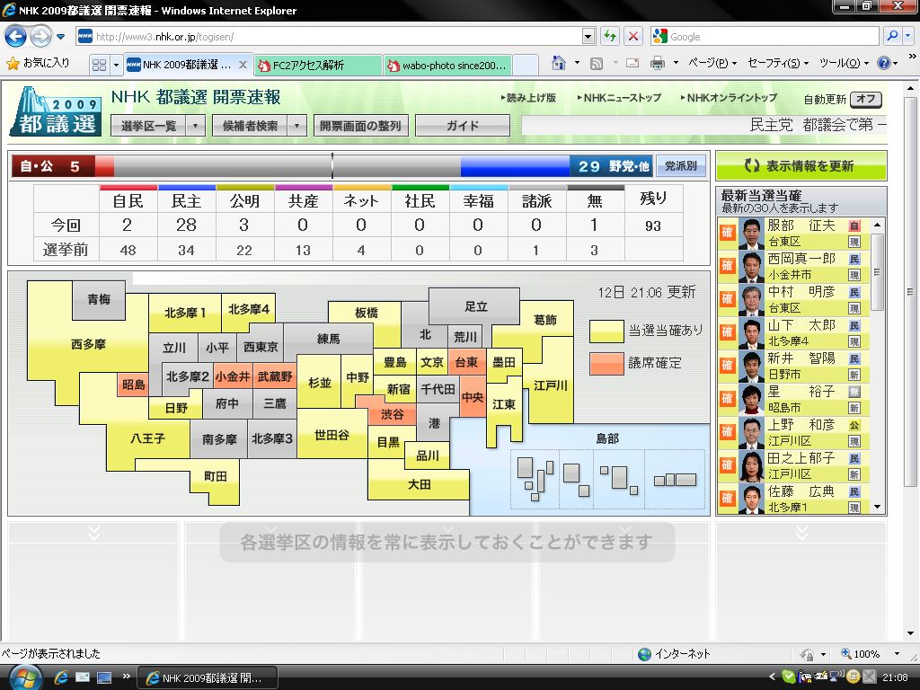Expand 選挙区一覧 dropdown arrow
The width and height of the screenshot is (920, 690).
[x=195, y=126]
